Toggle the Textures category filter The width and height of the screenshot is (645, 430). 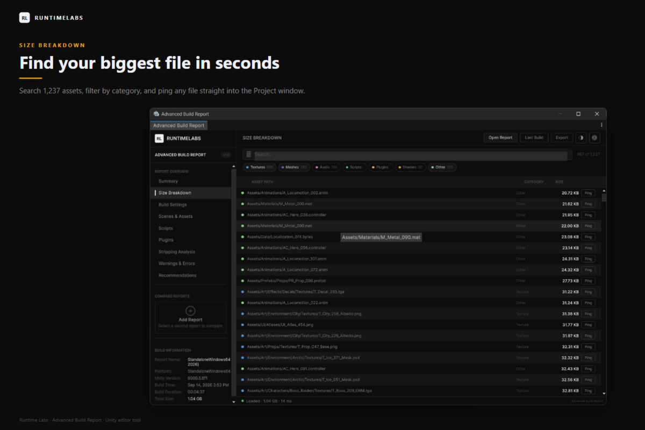pos(260,167)
